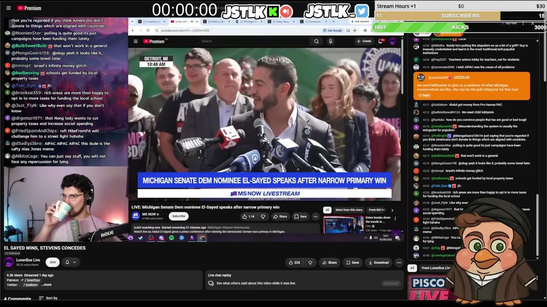Open a new browser tab

coord(333,21)
